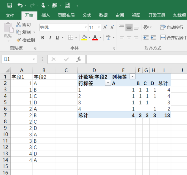The width and height of the screenshot is (187, 175).
Task: Click the Insert Function fx icon
Action: tap(79, 59)
